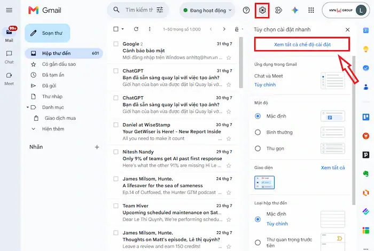Expand Hiện thêm in sidebar

(x=53, y=129)
